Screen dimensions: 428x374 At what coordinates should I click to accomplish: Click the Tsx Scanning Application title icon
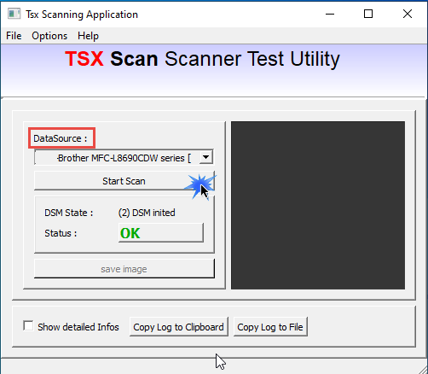pos(14,14)
